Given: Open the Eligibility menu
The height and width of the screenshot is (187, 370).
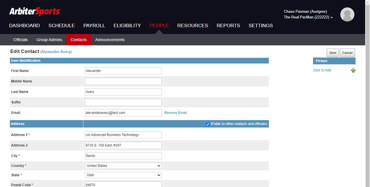Looking at the screenshot, I should coord(127,25).
